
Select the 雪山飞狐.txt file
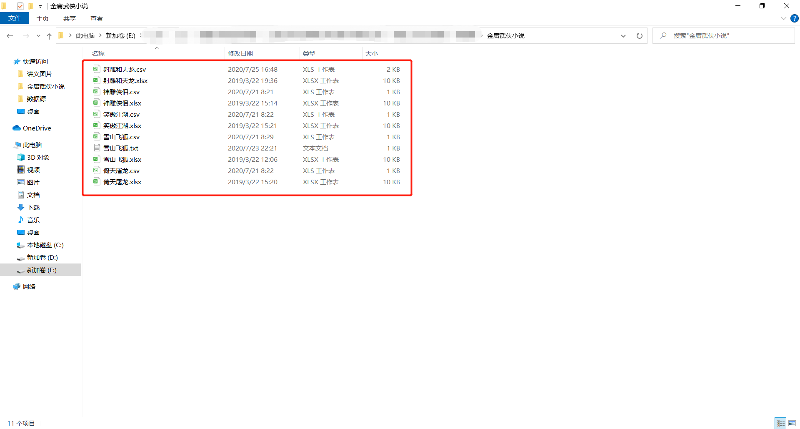120,148
